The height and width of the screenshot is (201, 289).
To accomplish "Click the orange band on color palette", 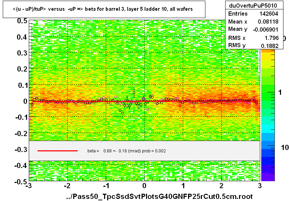I will (x=268, y=51).
